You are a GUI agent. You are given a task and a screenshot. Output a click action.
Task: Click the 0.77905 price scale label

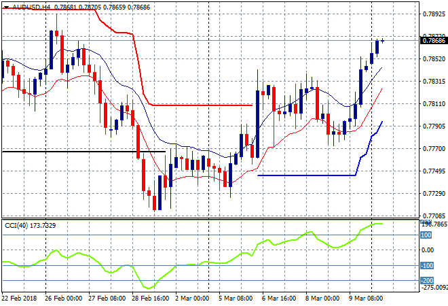[x=434, y=126]
